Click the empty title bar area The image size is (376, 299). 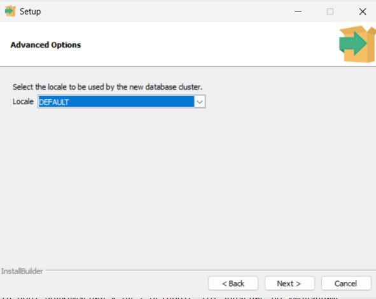pos(165,11)
